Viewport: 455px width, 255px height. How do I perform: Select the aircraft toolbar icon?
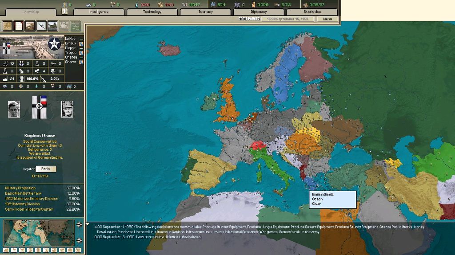41,26
